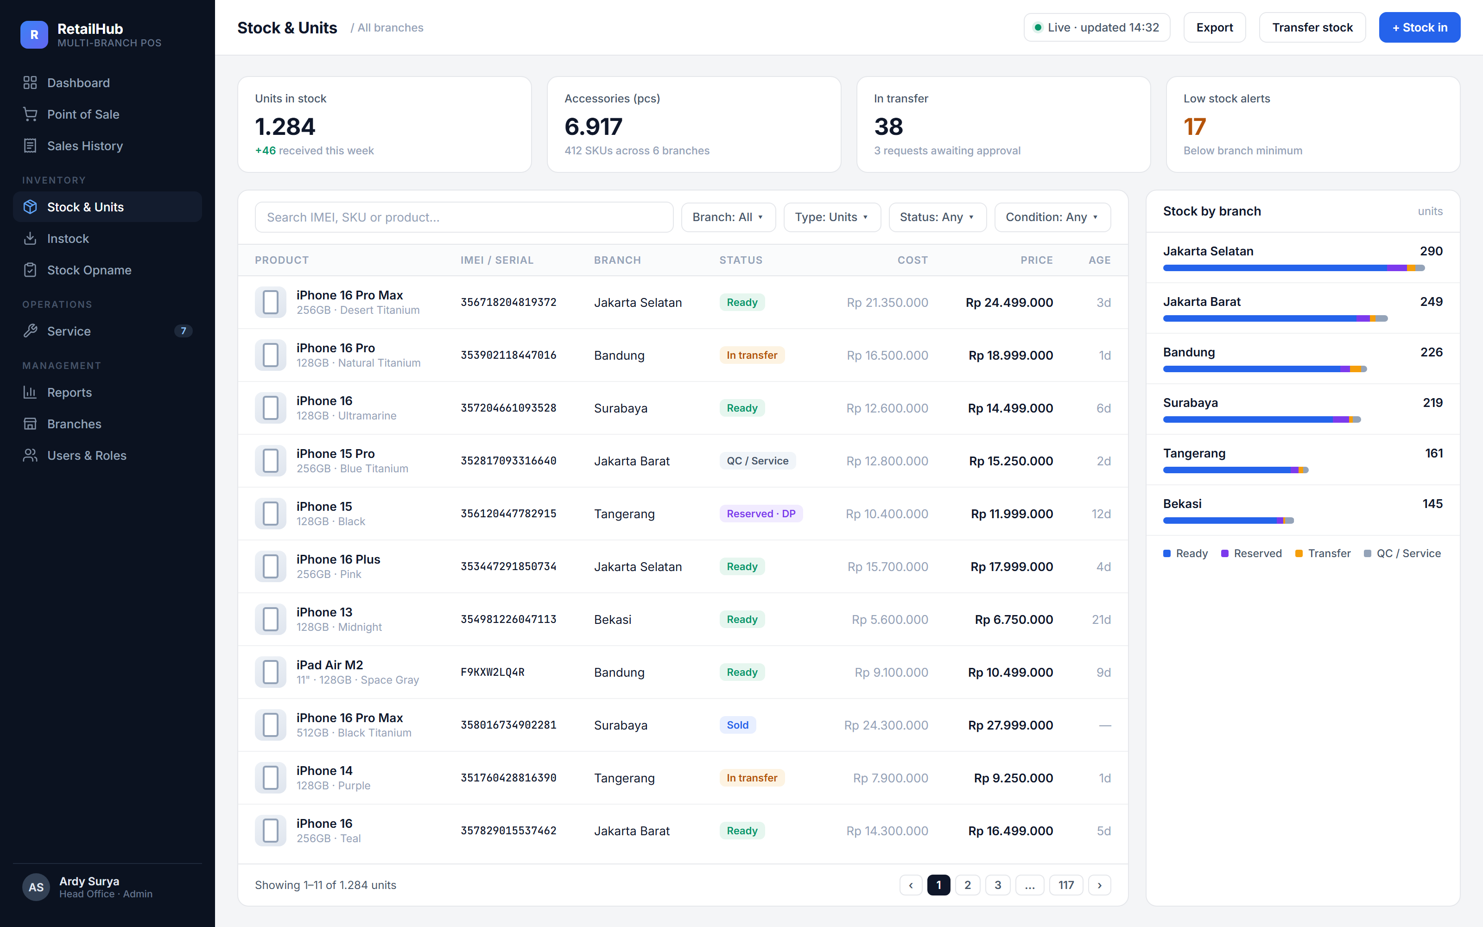Screen dimensions: 1483x927
Task: Click the iPhone 15 Pro device thumbnail
Action: (271, 460)
